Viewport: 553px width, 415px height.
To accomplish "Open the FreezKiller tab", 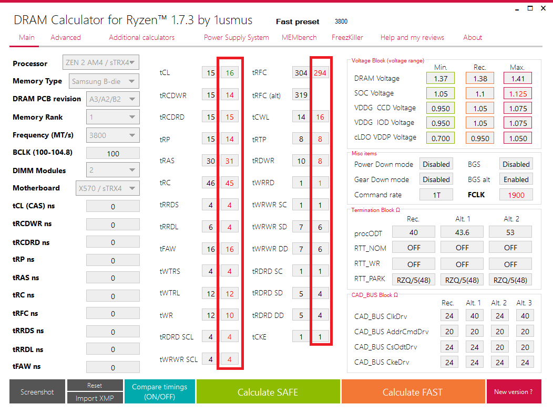I will pos(347,37).
